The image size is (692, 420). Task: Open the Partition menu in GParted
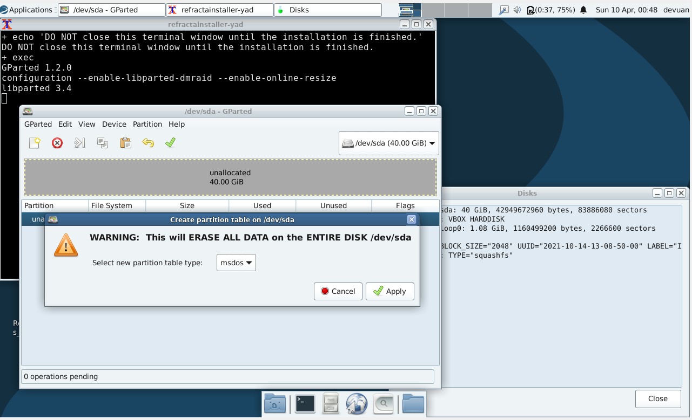tap(147, 124)
